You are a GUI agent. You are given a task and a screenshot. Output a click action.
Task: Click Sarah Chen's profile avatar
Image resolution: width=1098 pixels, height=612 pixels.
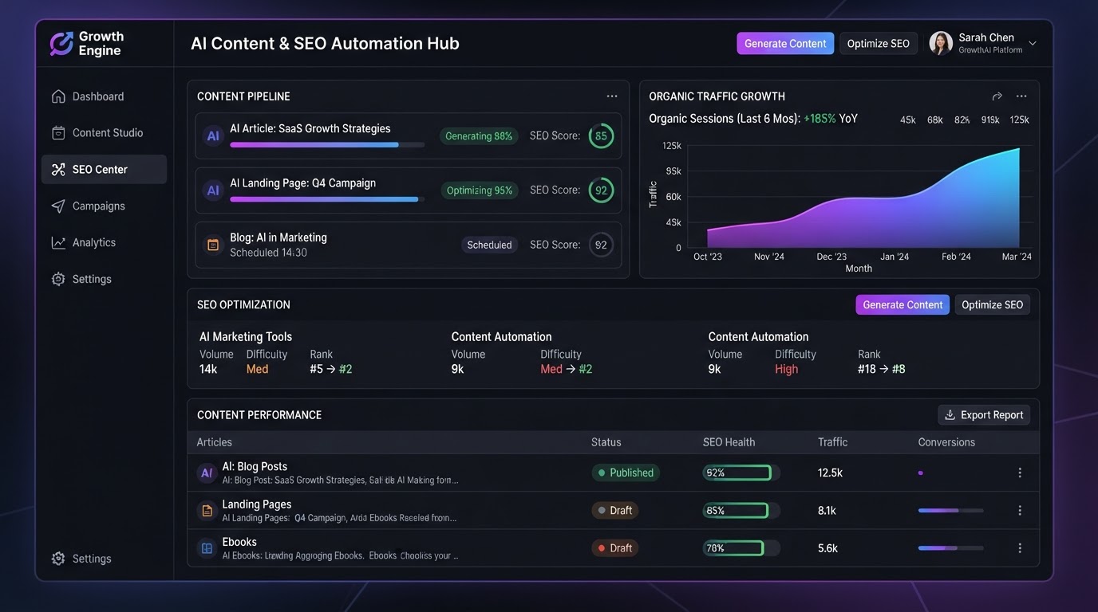[x=942, y=43]
